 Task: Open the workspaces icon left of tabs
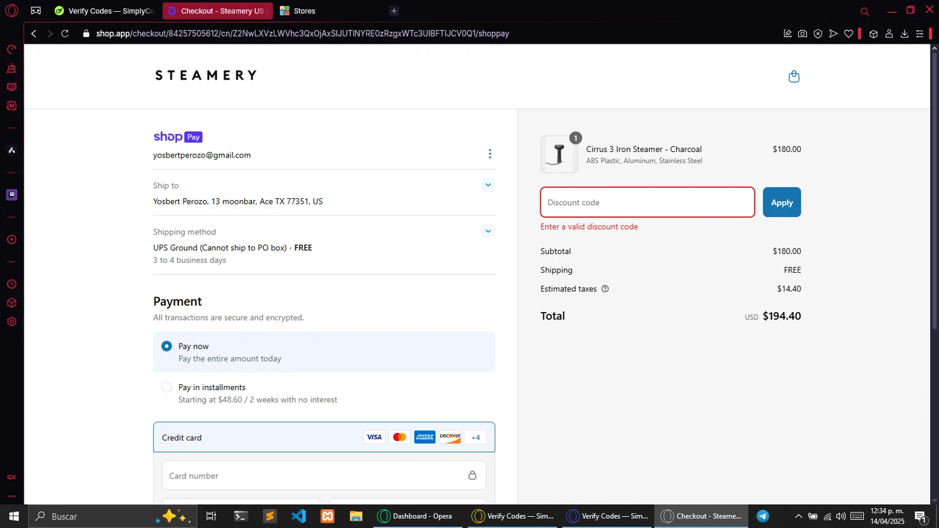click(36, 11)
